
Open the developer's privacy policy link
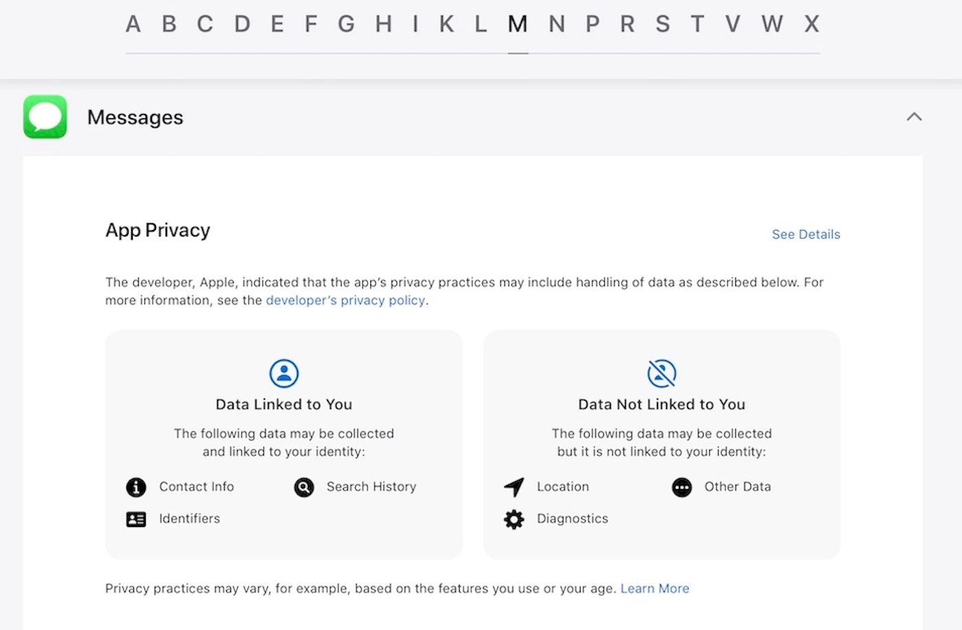coord(346,300)
